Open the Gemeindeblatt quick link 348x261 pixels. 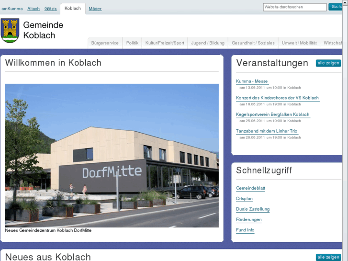(x=250, y=188)
